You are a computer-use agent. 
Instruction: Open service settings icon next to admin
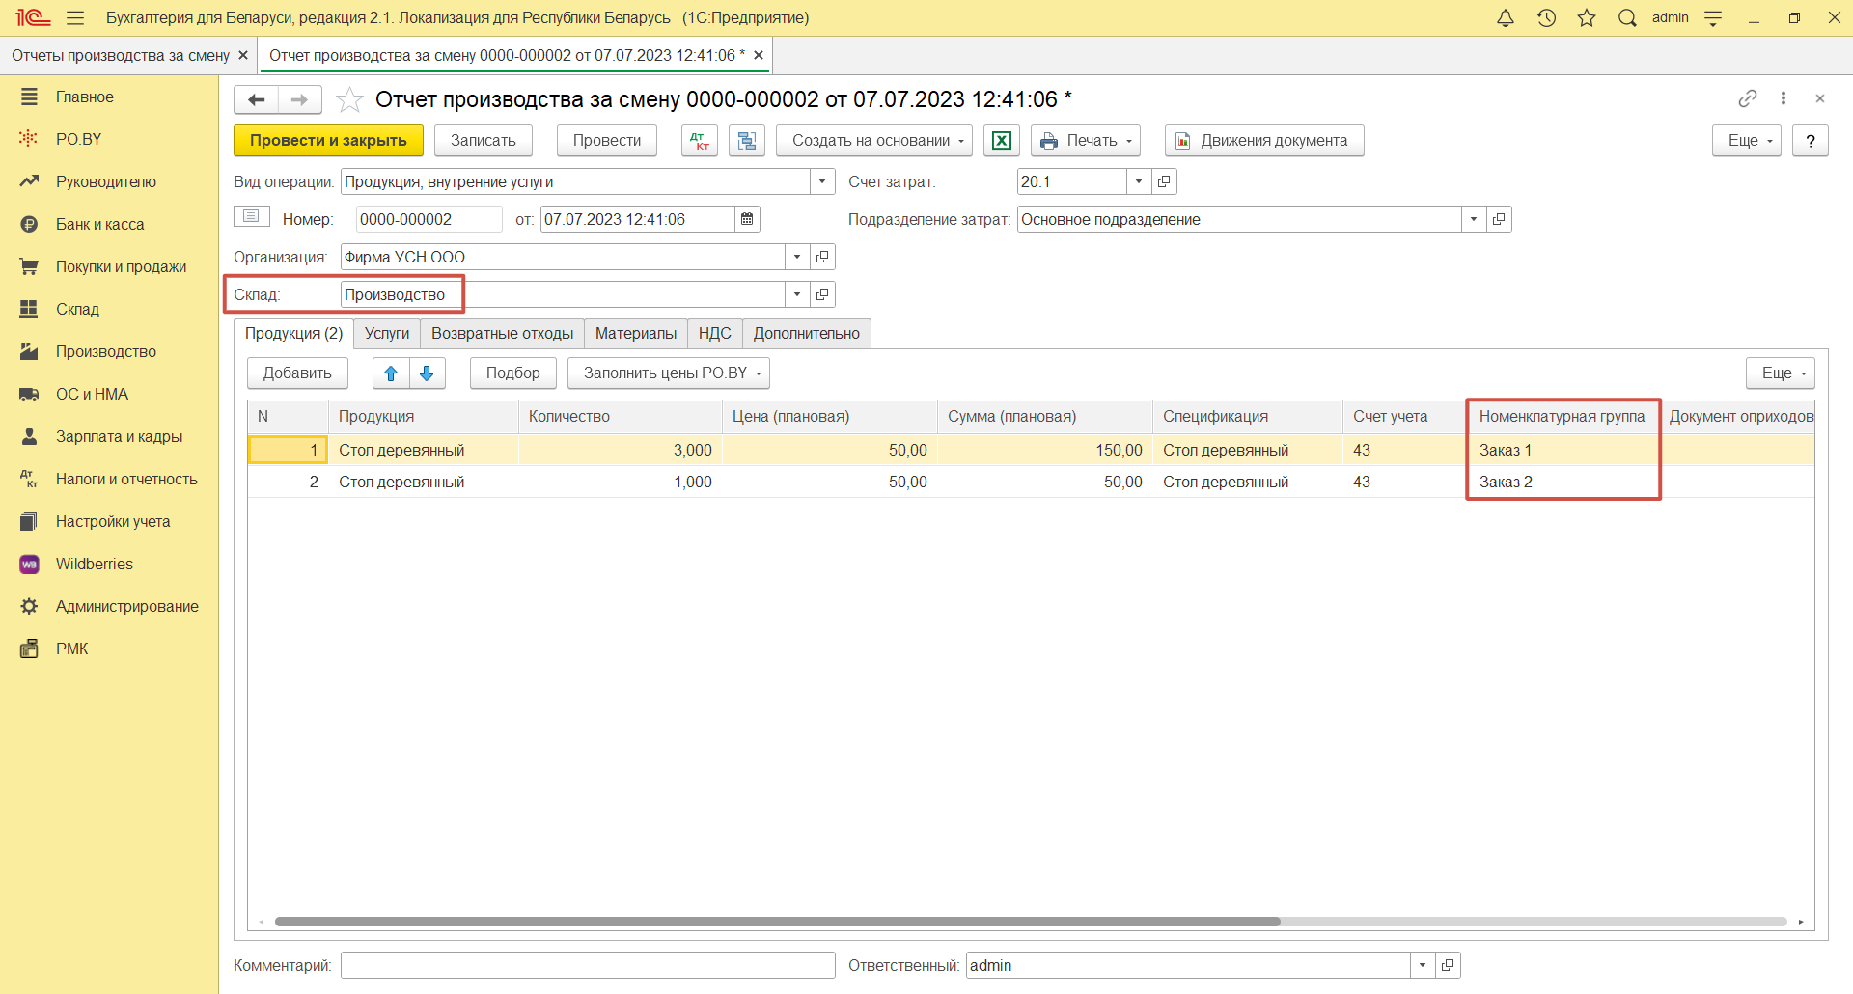click(1713, 17)
